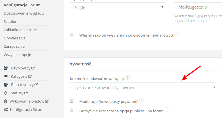Click the group icon beside Beta testerzy

click(x=6, y=85)
